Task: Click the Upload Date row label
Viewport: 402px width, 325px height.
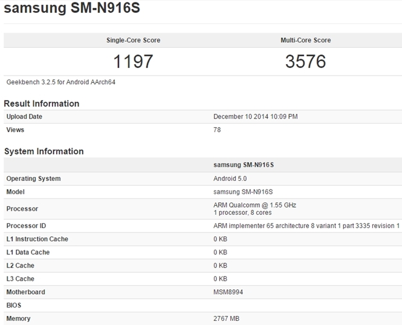Action: point(24,116)
